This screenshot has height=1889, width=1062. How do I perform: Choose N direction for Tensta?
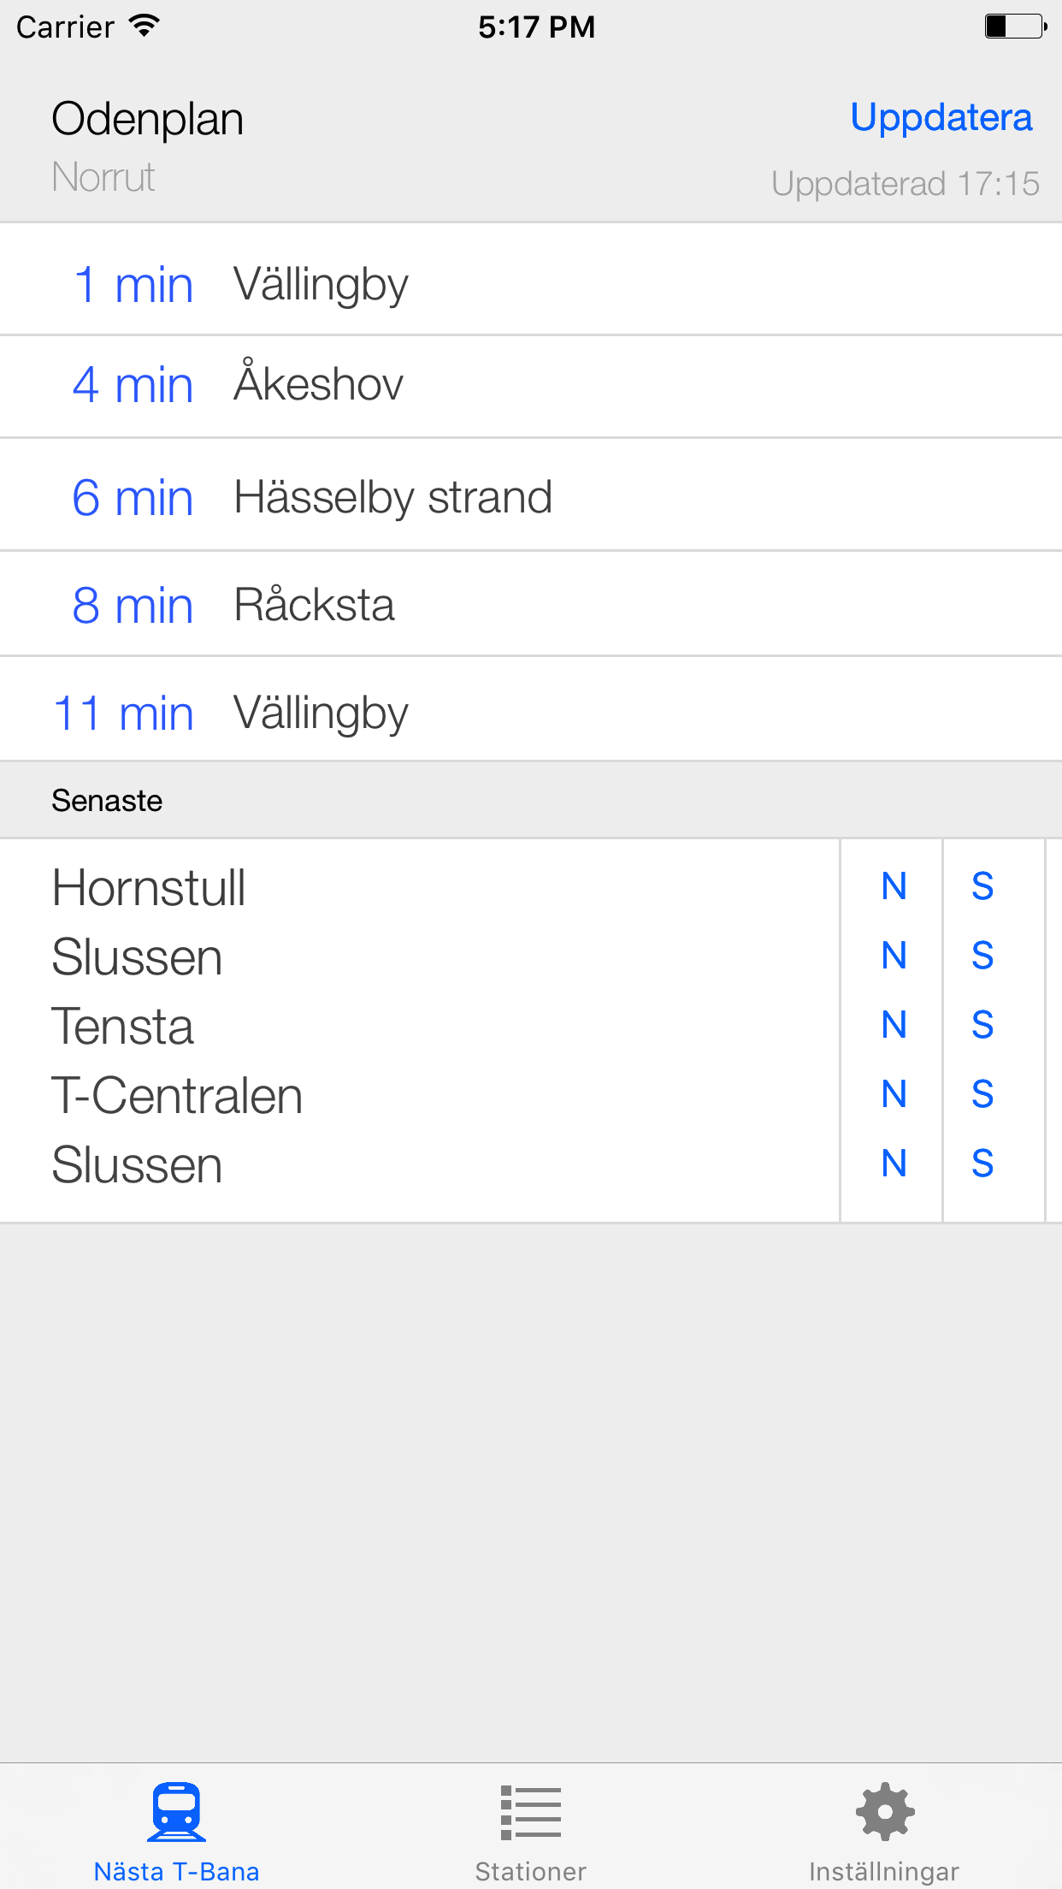pos(894,1024)
